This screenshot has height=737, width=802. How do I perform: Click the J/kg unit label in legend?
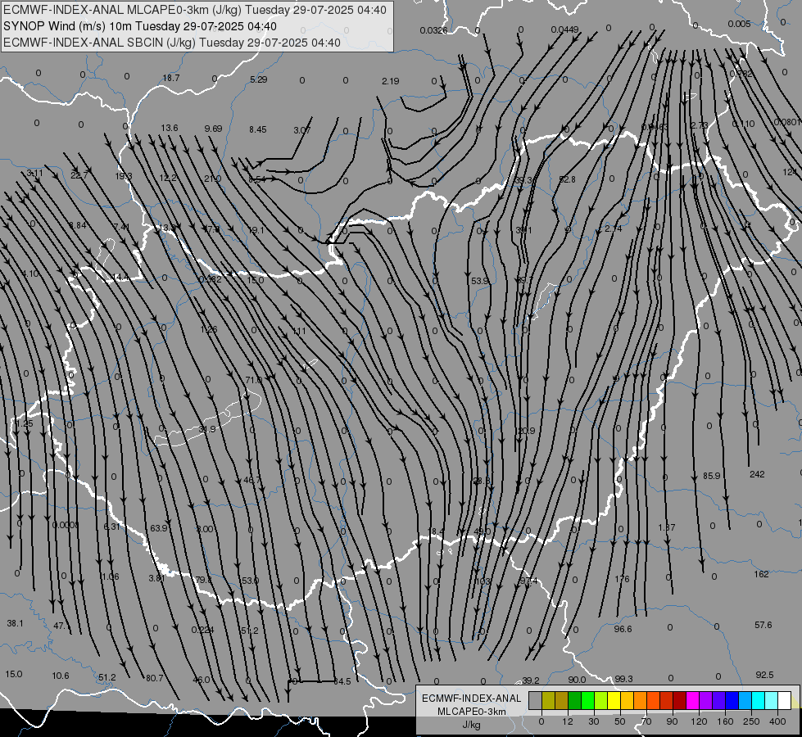coord(471,725)
